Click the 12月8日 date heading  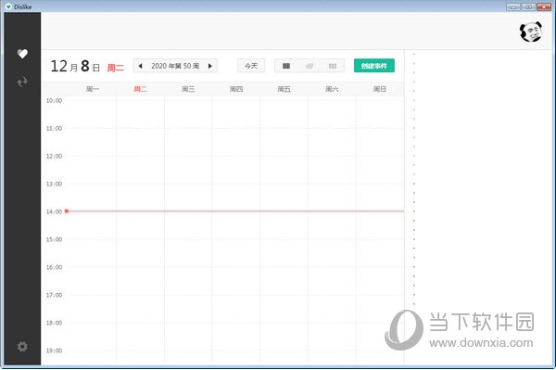(75, 67)
